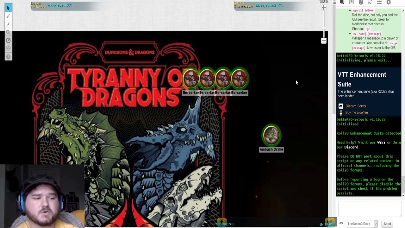Select the arrow Select tool

(x=8, y=8)
